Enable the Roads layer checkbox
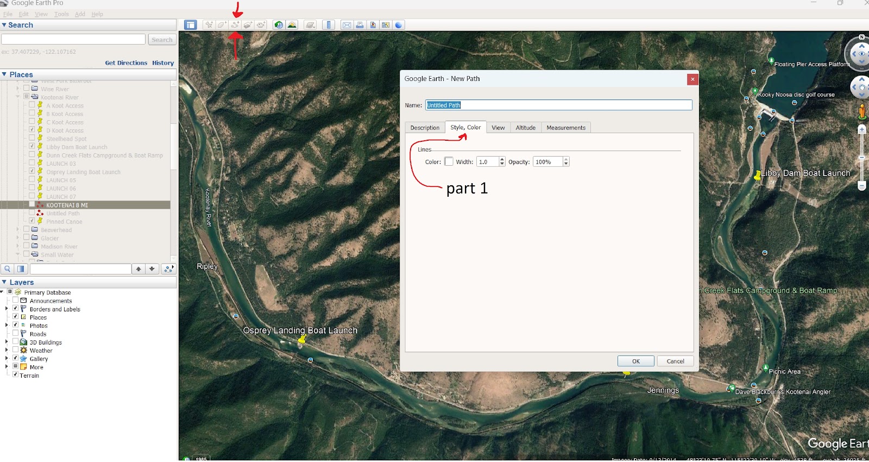The width and height of the screenshot is (869, 462). pyautogui.click(x=15, y=333)
